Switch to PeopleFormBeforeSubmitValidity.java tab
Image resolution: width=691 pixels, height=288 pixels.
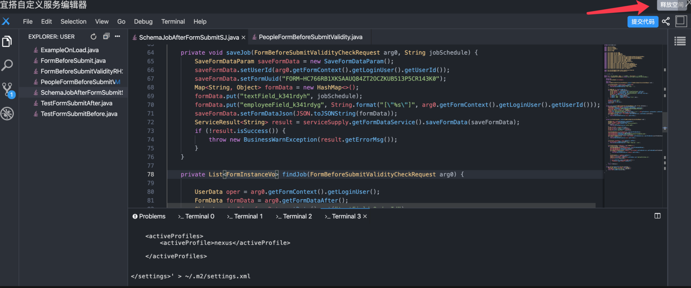310,37
